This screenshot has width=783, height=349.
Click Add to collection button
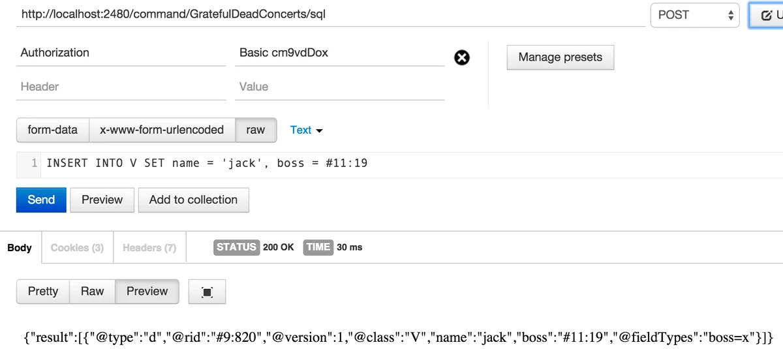click(193, 200)
